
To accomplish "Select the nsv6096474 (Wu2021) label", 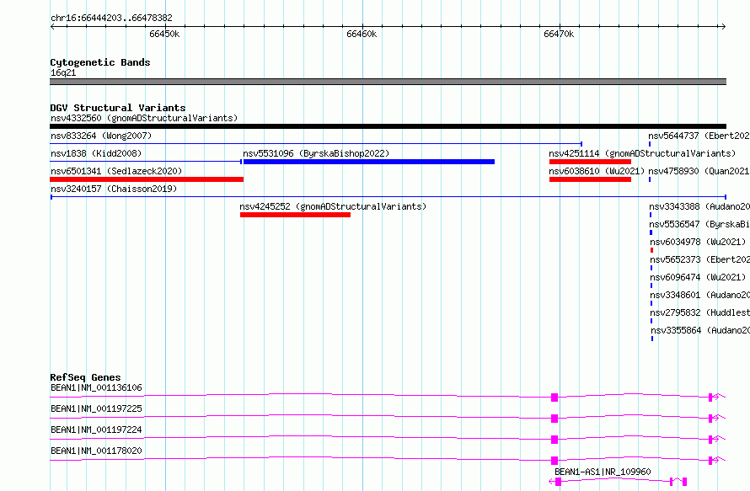I will click(698, 277).
